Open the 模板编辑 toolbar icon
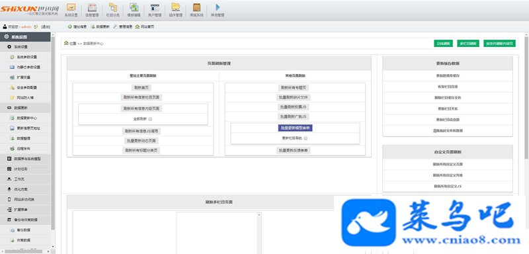This screenshot has height=254, width=529. click(x=134, y=7)
